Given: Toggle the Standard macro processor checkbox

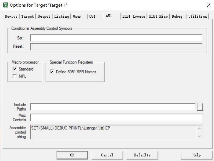Looking at the screenshot, I should (15, 69).
